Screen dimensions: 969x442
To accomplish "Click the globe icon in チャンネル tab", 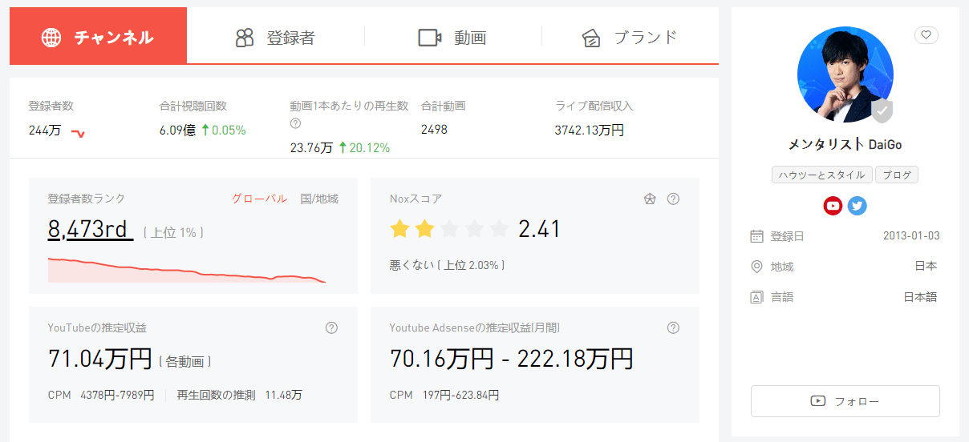I will tap(51, 38).
